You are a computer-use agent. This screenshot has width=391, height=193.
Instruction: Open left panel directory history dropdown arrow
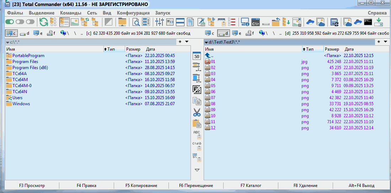coord(187,42)
